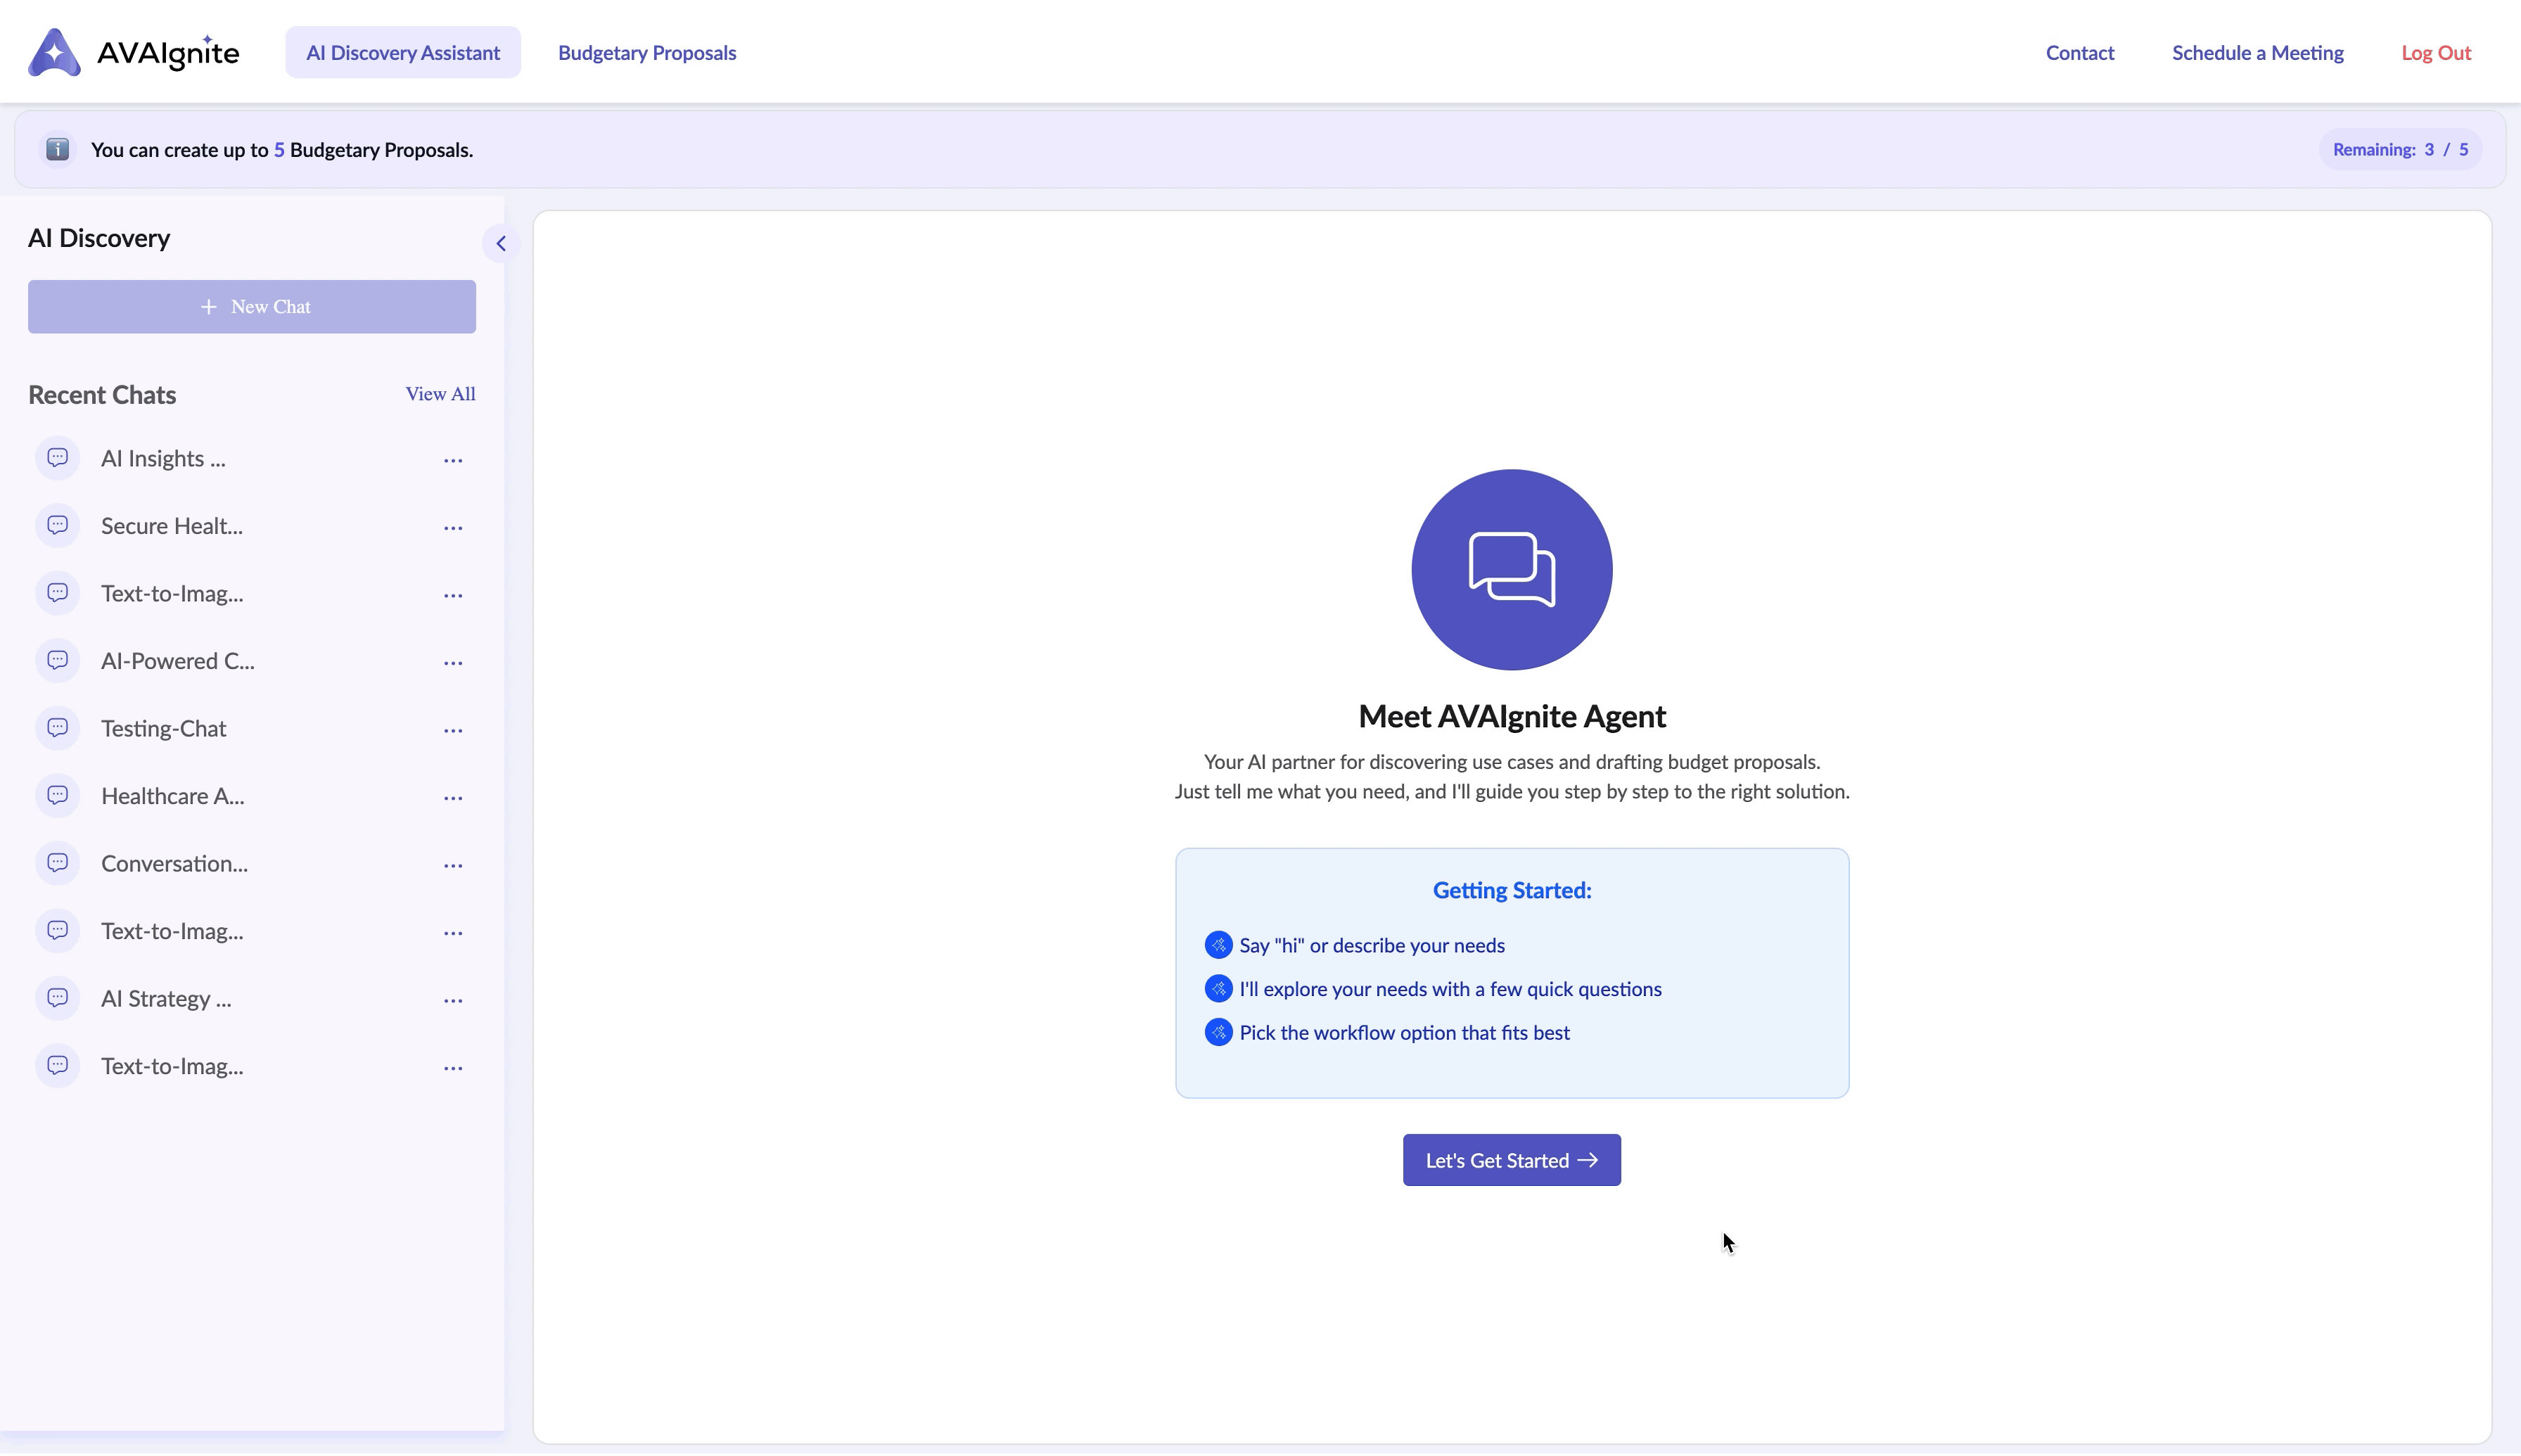This screenshot has height=1456, width=2521.
Task: Start a New Chat
Action: [252, 306]
